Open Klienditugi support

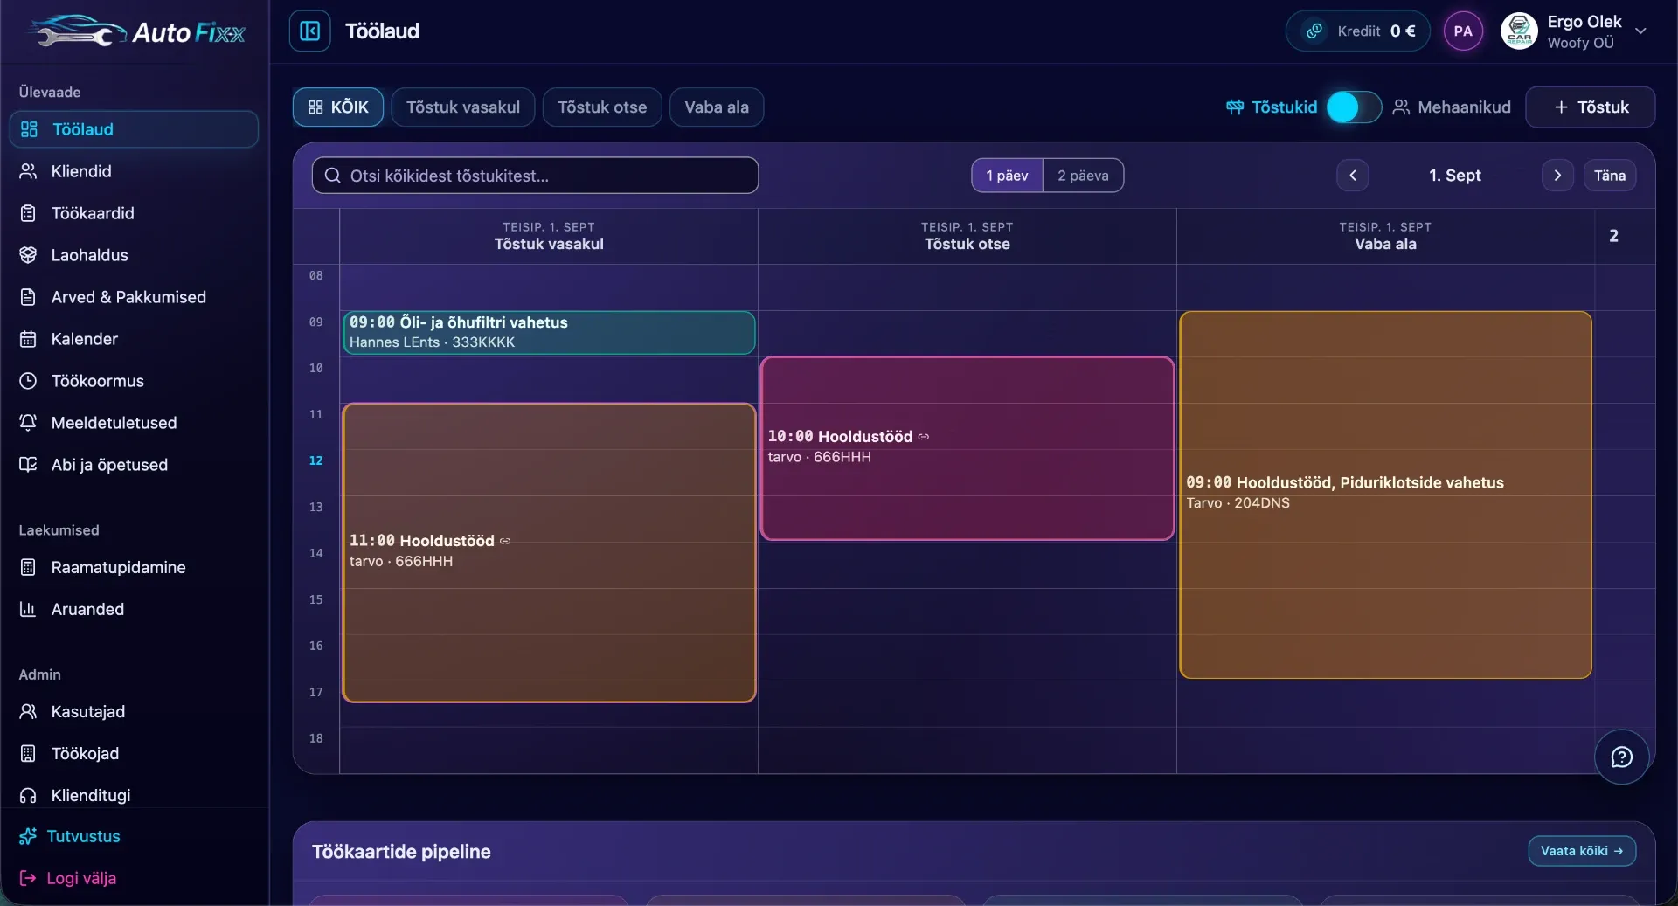pyautogui.click(x=134, y=795)
